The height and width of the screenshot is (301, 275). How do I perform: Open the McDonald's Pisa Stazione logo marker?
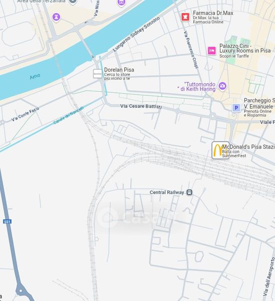point(220,150)
